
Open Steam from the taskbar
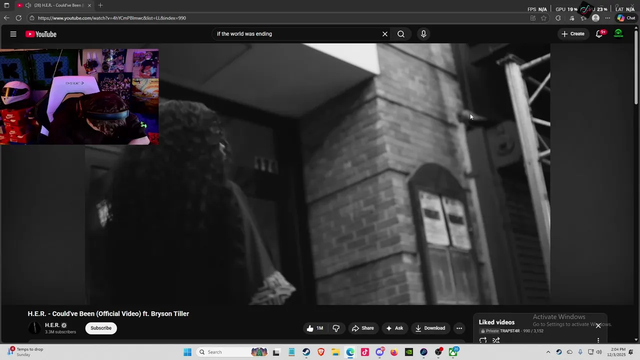(x=306, y=352)
